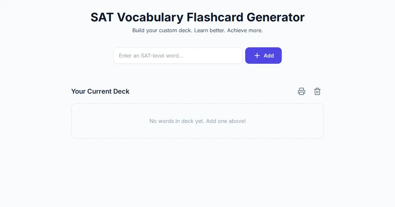The image size is (395, 207).
Task: Click the SAT Vocabulary Flashcard Generator title
Action: [197, 17]
